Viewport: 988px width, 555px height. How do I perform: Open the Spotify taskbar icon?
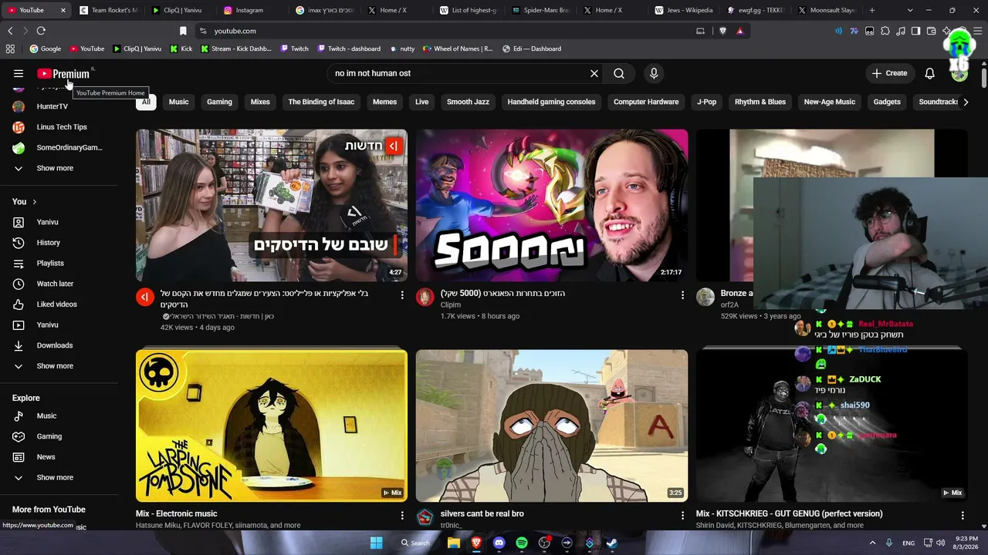click(522, 543)
